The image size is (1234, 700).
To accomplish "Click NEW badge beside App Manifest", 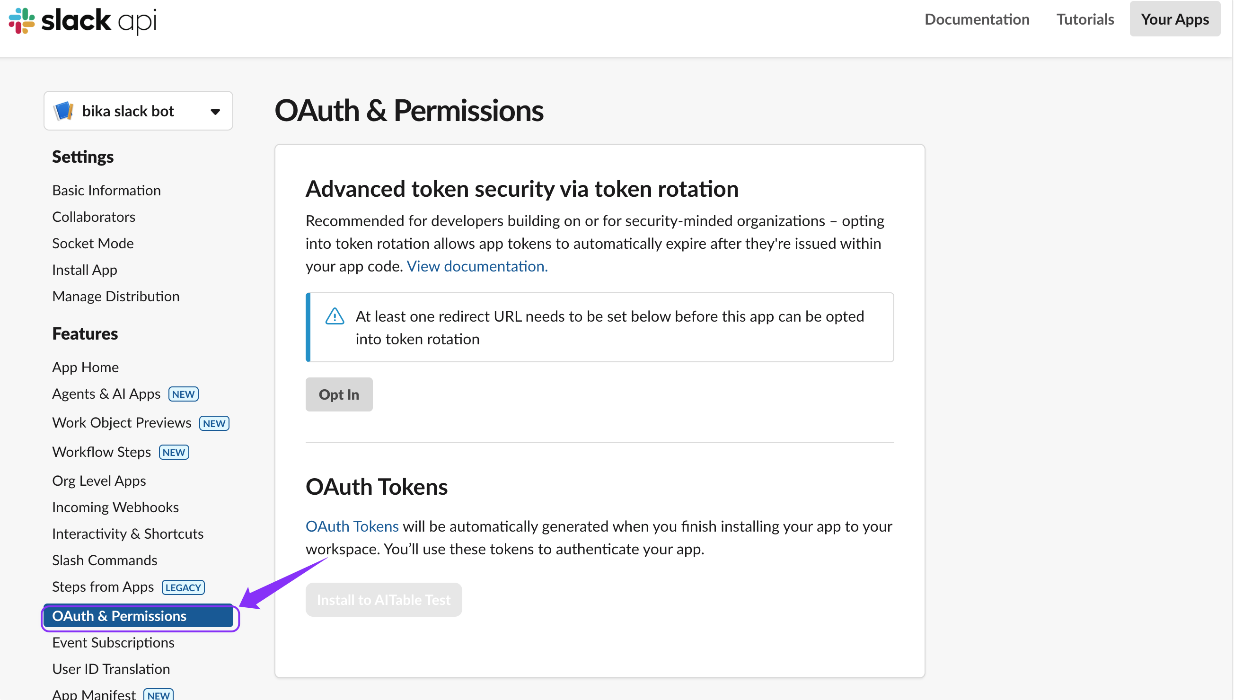I will click(158, 695).
